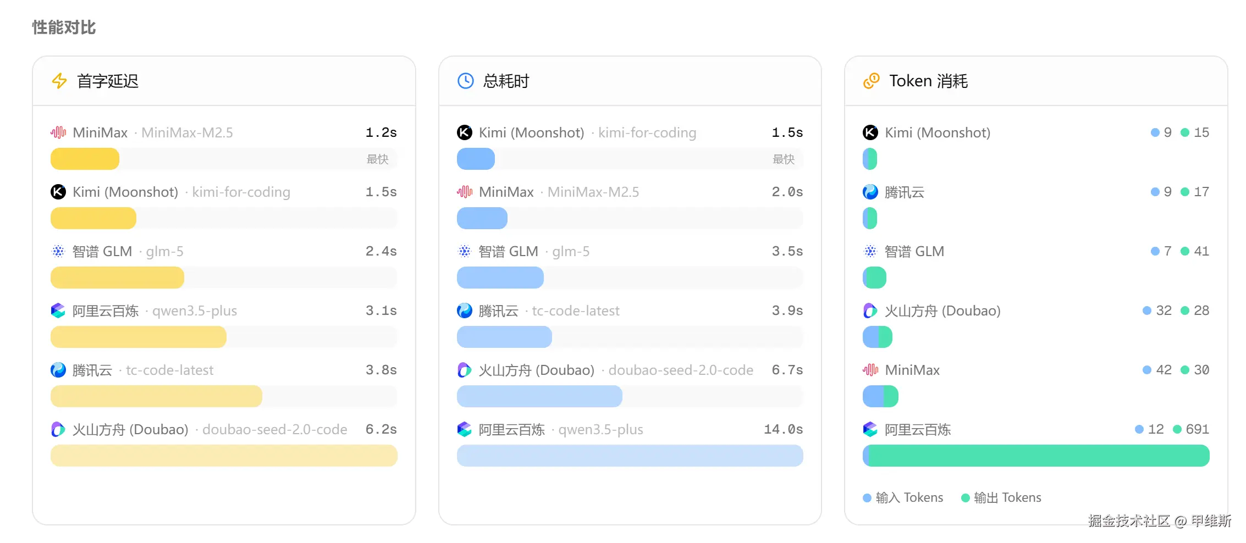Click the 腾讯云 logo in Token 消耗 panel
Viewport: 1246px width, 543px height.
[870, 192]
